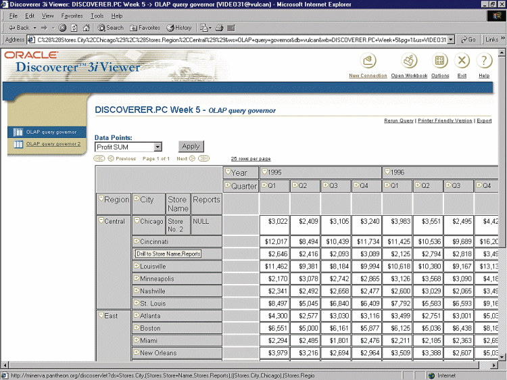Screen dimensions: 507x380
Task: Drill the Quarter axis header arrow
Action: coord(228,185)
